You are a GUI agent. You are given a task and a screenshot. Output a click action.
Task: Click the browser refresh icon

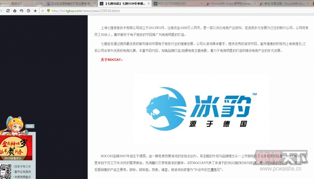tap(8, 11)
